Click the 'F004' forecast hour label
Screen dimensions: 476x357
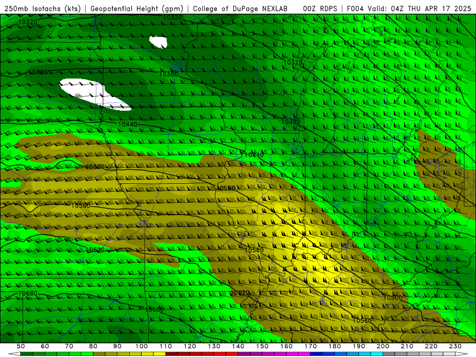click(x=355, y=9)
